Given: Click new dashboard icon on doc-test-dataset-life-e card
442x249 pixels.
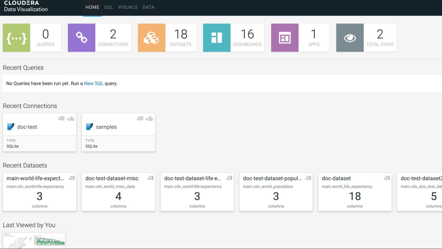Looking at the screenshot, I should pyautogui.click(x=229, y=178).
